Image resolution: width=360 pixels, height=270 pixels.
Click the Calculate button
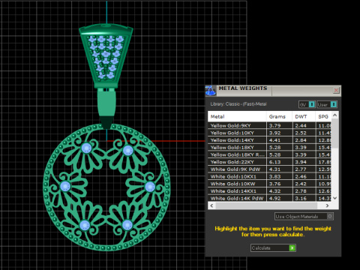[273, 248]
